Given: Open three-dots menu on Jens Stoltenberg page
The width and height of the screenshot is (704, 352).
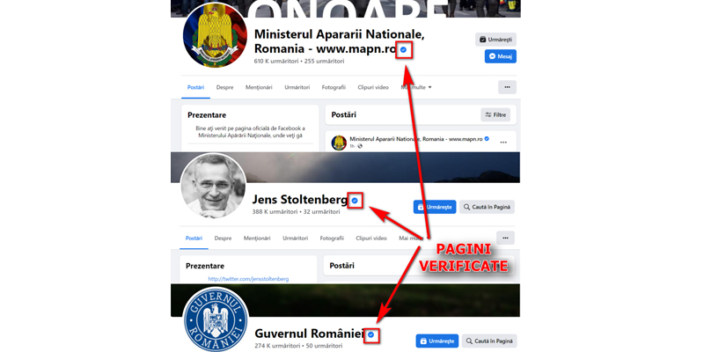Looking at the screenshot, I should [505, 238].
